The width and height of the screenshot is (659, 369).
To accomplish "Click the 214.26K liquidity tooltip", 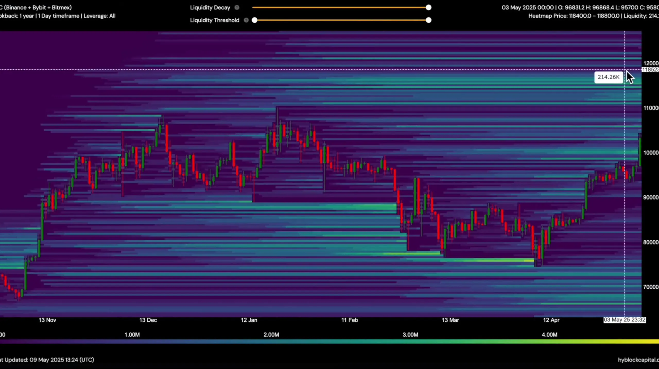I will point(608,77).
